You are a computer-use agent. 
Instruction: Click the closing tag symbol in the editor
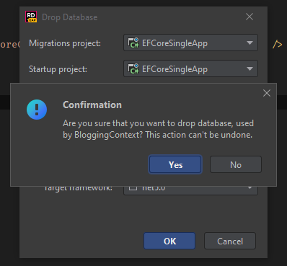pos(277,44)
